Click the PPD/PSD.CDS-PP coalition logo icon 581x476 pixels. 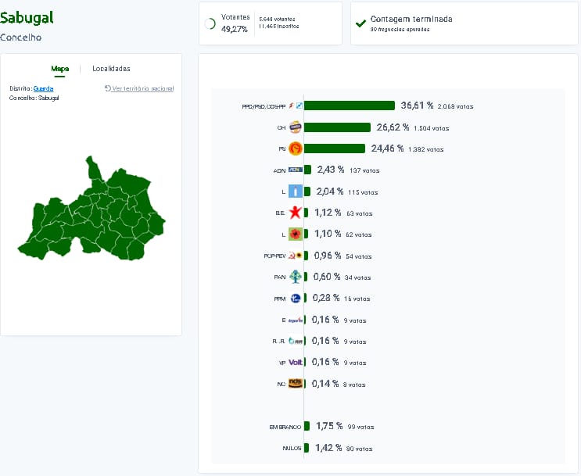tap(296, 106)
